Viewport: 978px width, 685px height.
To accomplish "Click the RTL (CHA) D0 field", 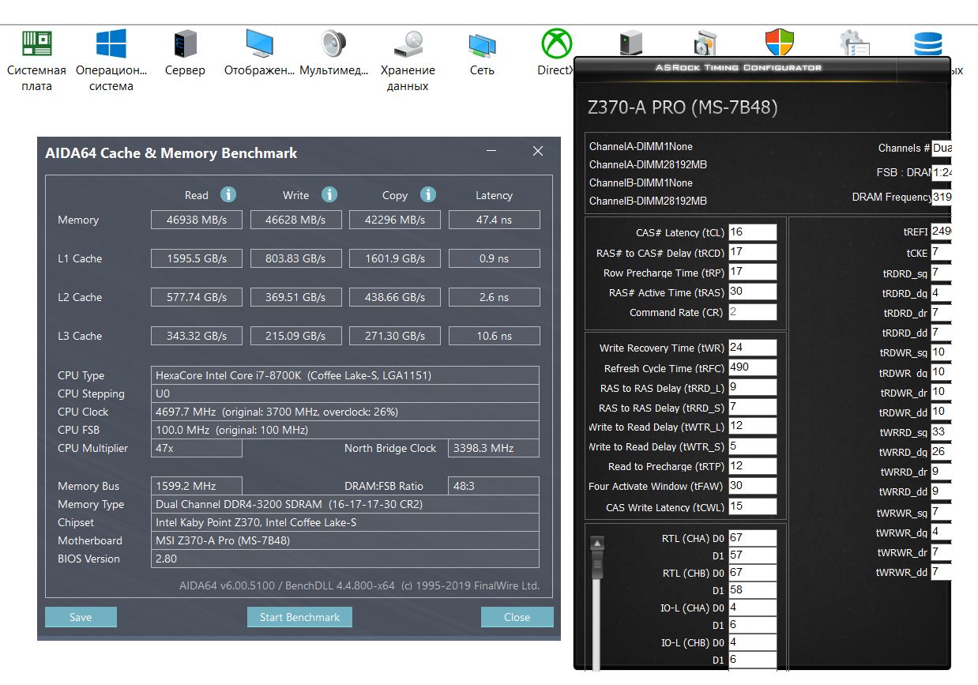I will coord(752,538).
